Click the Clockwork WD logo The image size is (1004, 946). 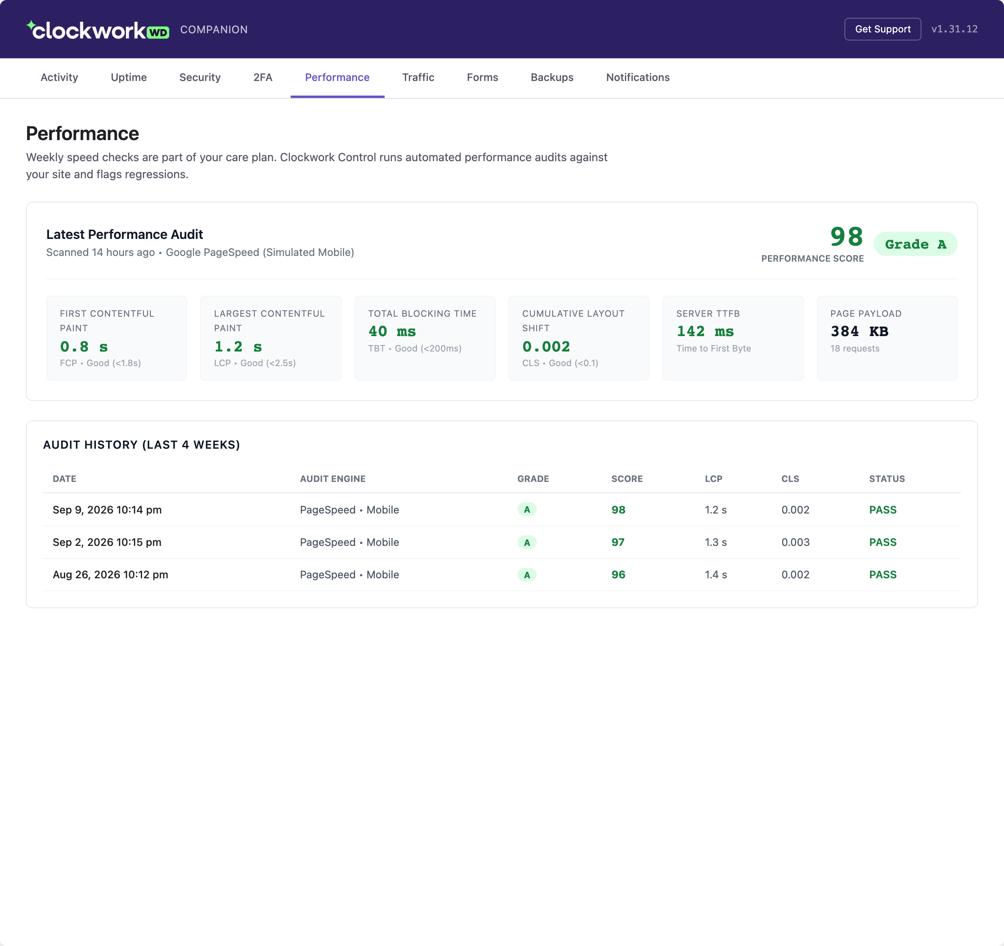tap(98, 30)
